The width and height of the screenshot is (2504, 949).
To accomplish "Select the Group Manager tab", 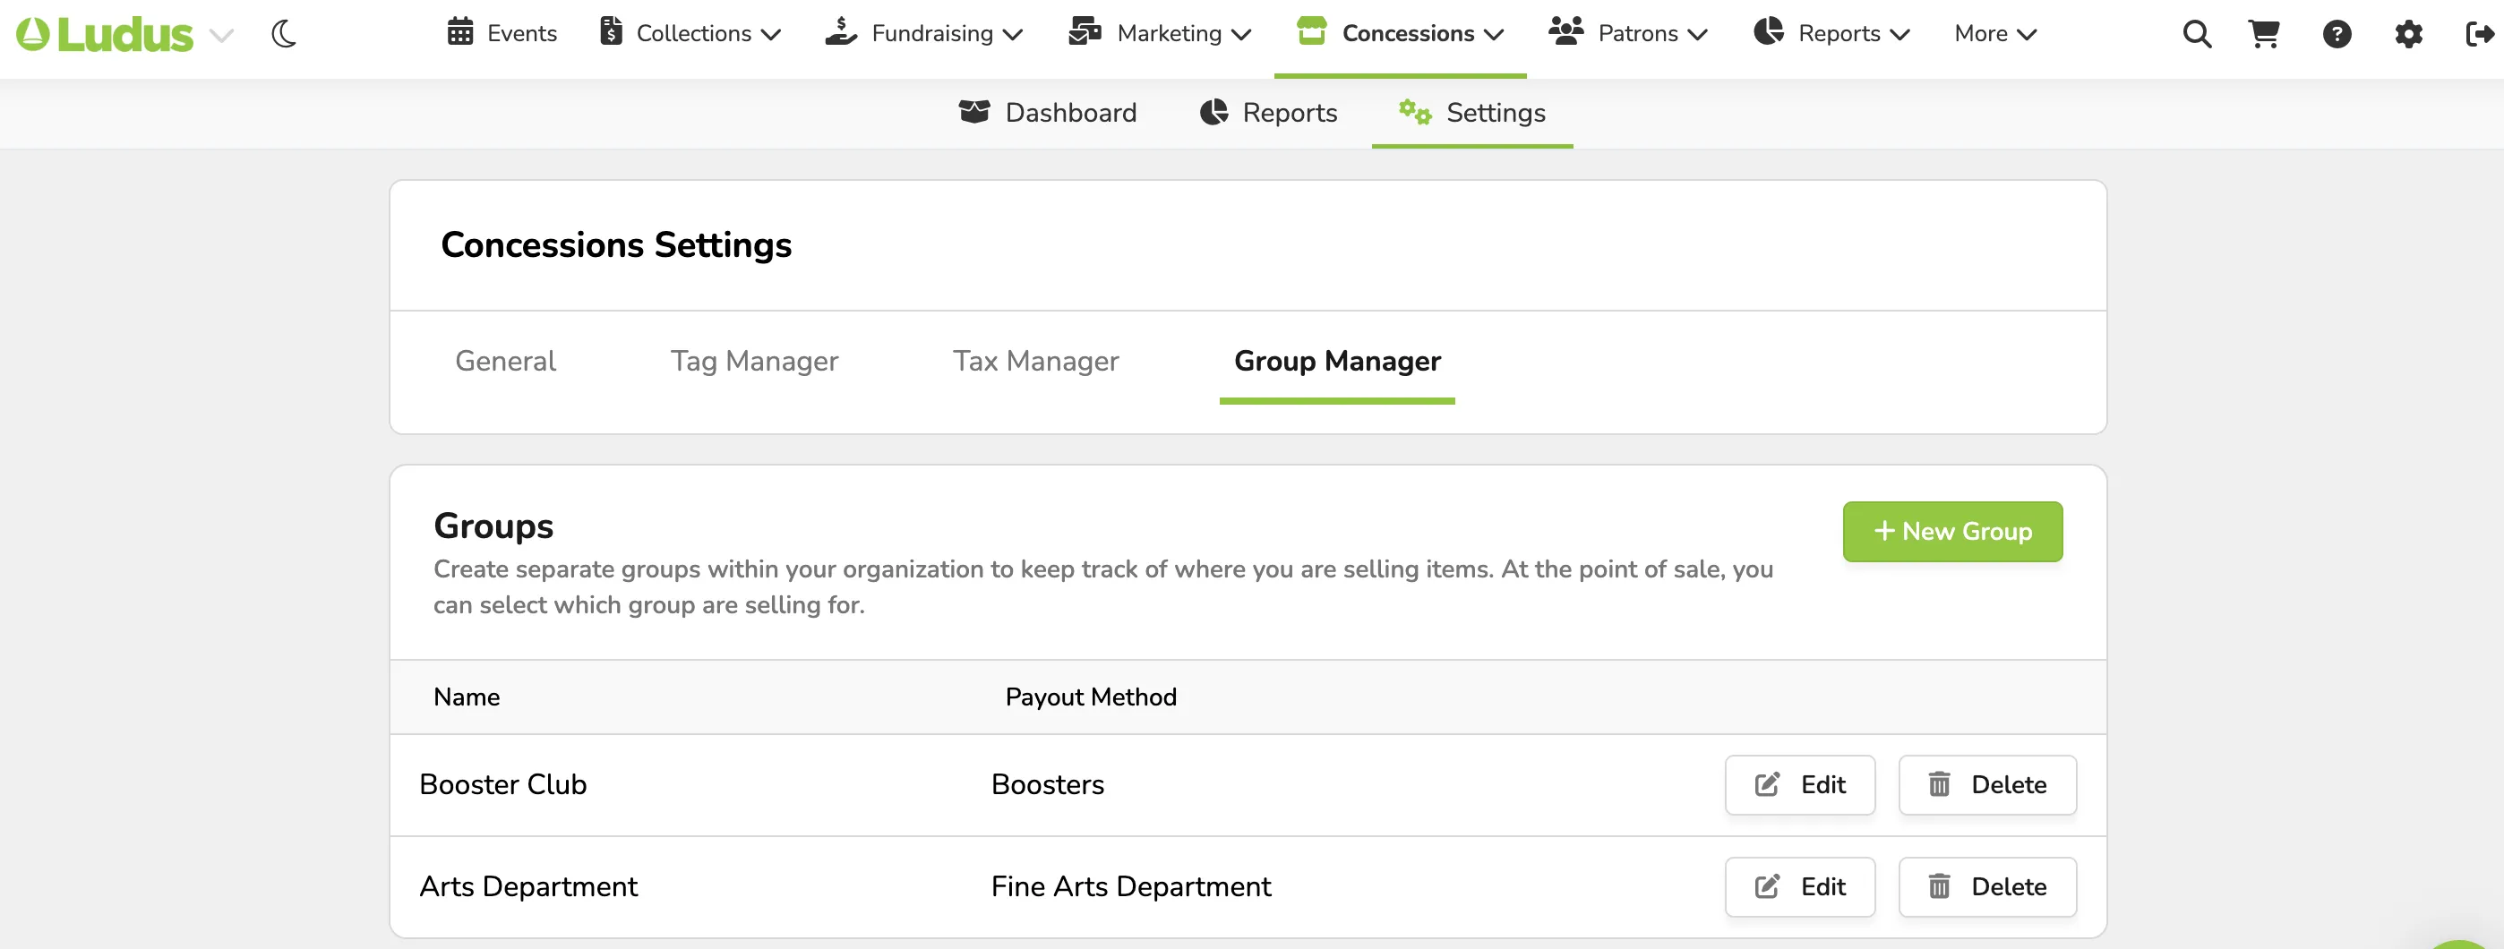I will [1336, 361].
